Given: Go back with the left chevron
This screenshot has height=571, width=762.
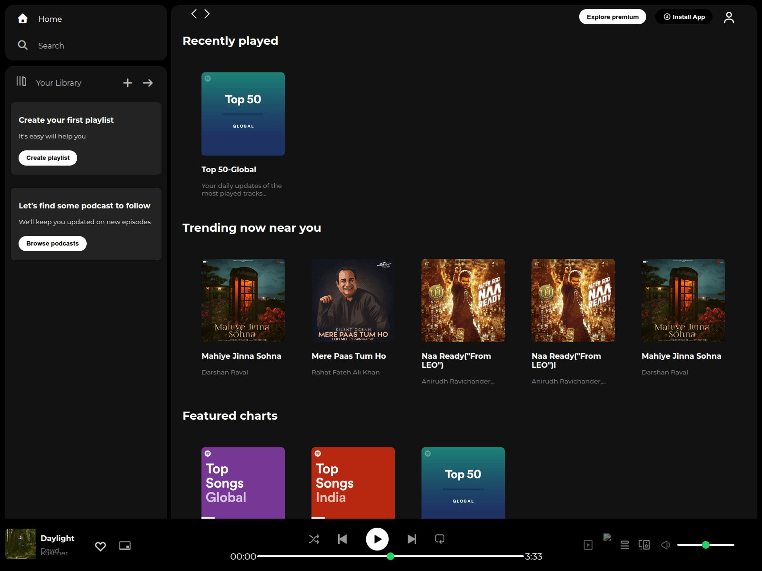Looking at the screenshot, I should pyautogui.click(x=194, y=14).
